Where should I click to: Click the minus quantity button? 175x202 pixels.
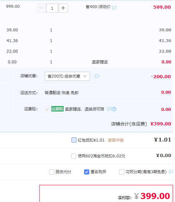point(41,8)
